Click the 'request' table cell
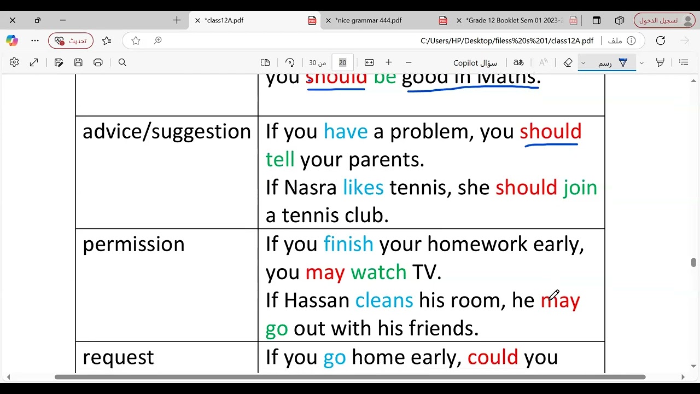The width and height of the screenshot is (700, 394). pyautogui.click(x=167, y=357)
